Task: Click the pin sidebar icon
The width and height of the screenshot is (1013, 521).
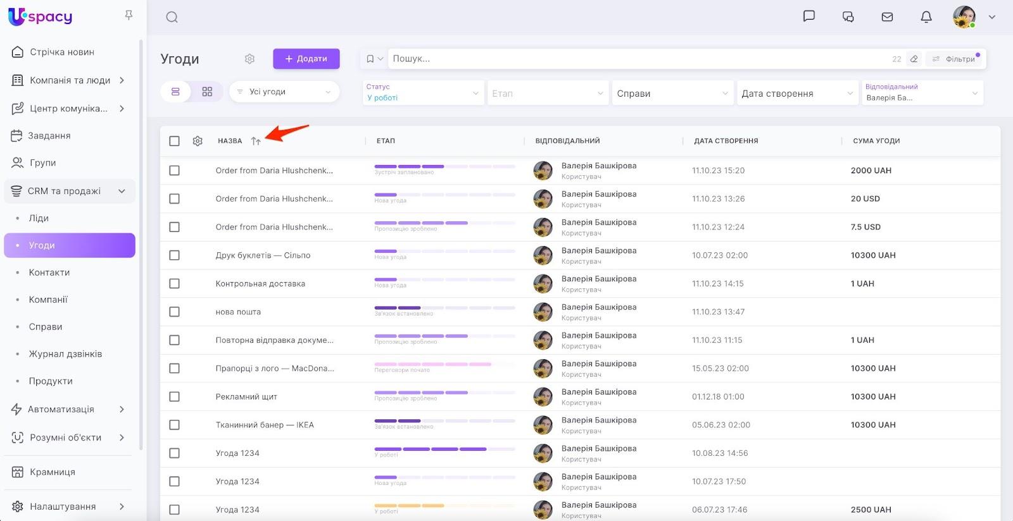Action: tap(129, 15)
